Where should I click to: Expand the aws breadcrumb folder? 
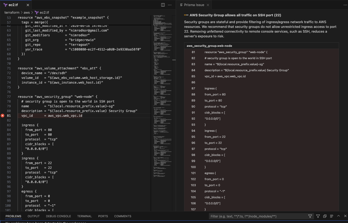[27, 12]
